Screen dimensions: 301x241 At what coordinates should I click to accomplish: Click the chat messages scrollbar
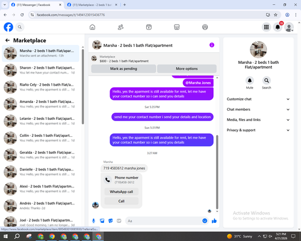pos(217,172)
